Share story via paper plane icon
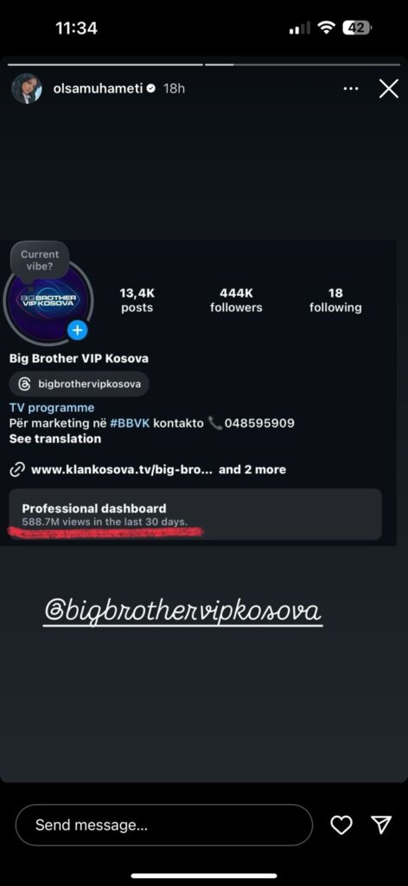Viewport: 408px width, 886px height. pyautogui.click(x=381, y=825)
